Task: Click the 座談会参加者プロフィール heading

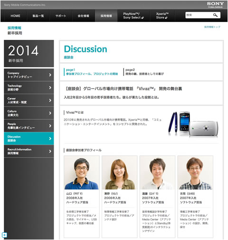Action: [84, 150]
